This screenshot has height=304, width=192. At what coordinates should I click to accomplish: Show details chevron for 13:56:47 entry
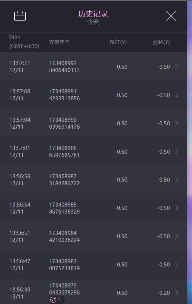click(x=177, y=264)
